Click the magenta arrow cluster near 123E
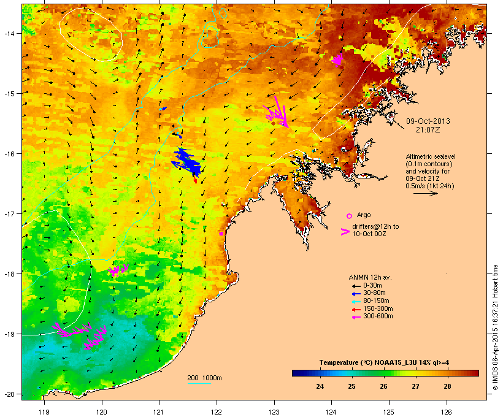The image size is (503, 417). [277, 113]
